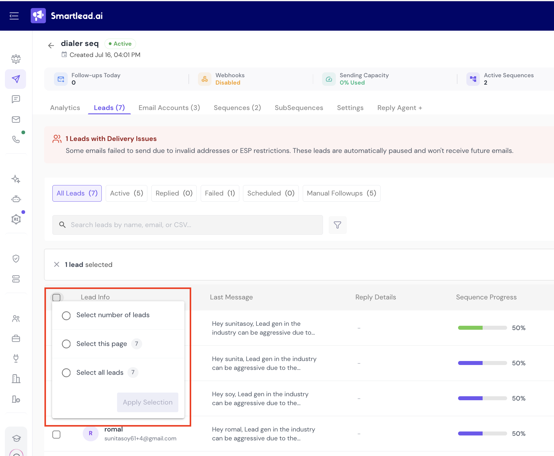The image size is (554, 456).
Task: Open the shield check sidebar icon
Action: (x=16, y=259)
